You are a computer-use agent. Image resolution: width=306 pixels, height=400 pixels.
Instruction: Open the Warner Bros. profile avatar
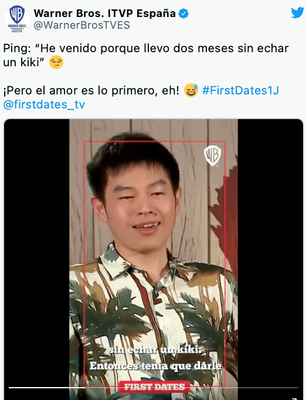pos(17,19)
